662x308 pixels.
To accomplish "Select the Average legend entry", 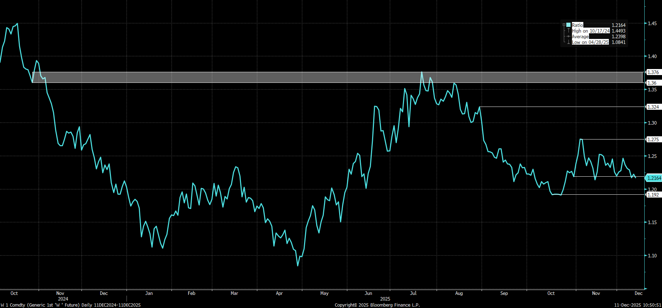I will coord(580,36).
